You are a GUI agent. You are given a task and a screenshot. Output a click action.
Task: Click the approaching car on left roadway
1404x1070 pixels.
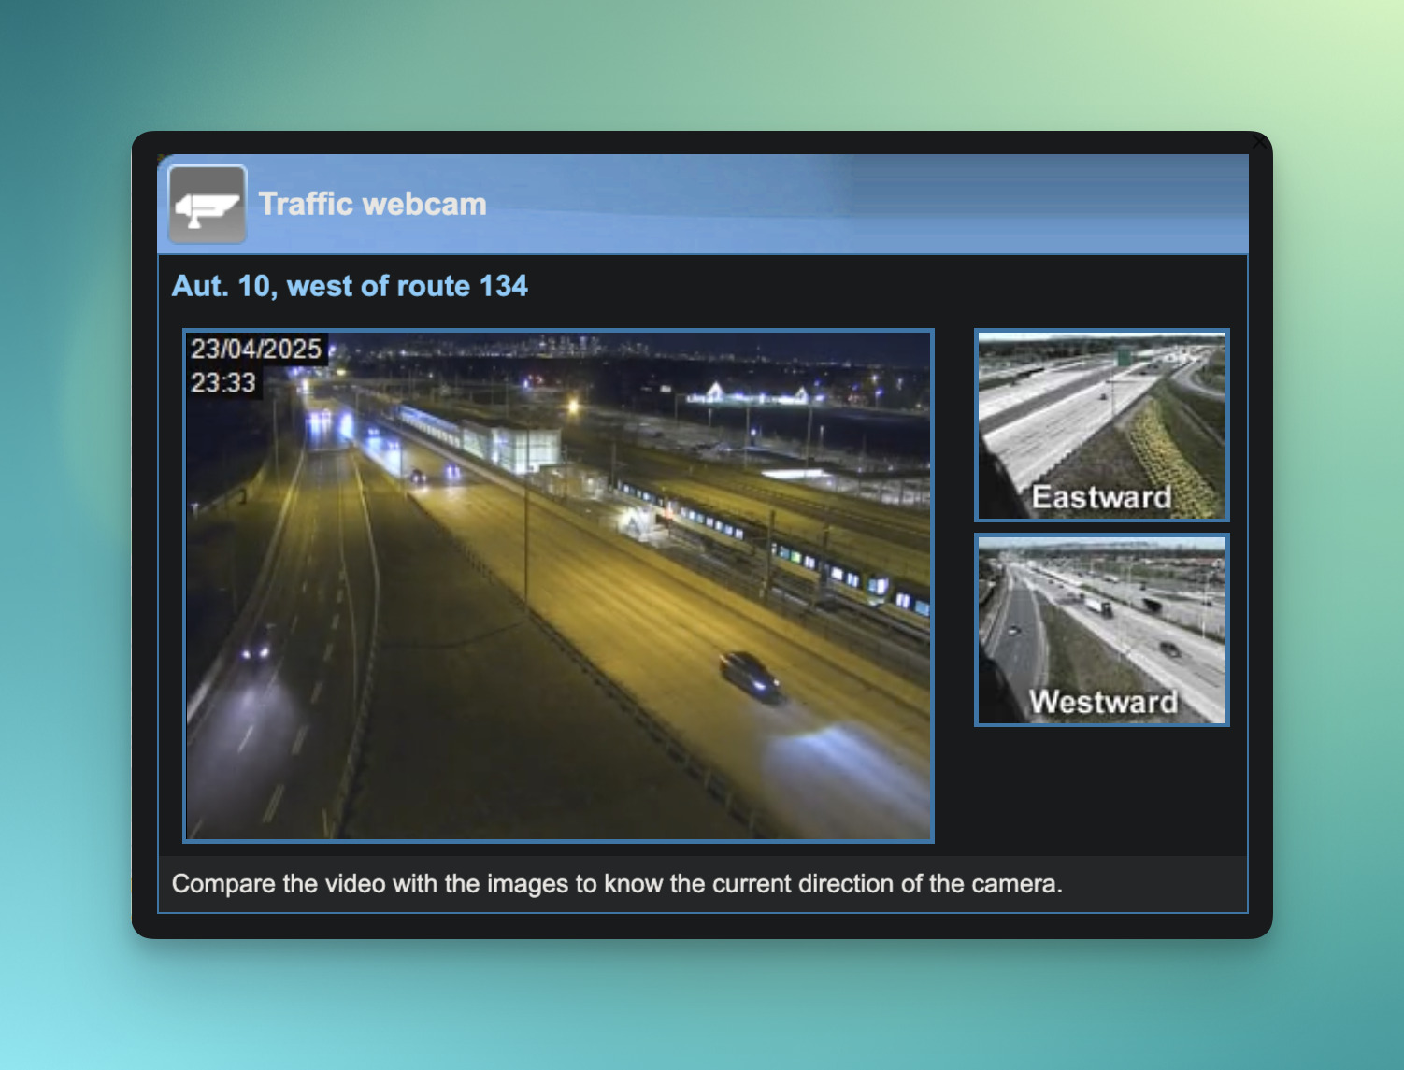tap(256, 647)
